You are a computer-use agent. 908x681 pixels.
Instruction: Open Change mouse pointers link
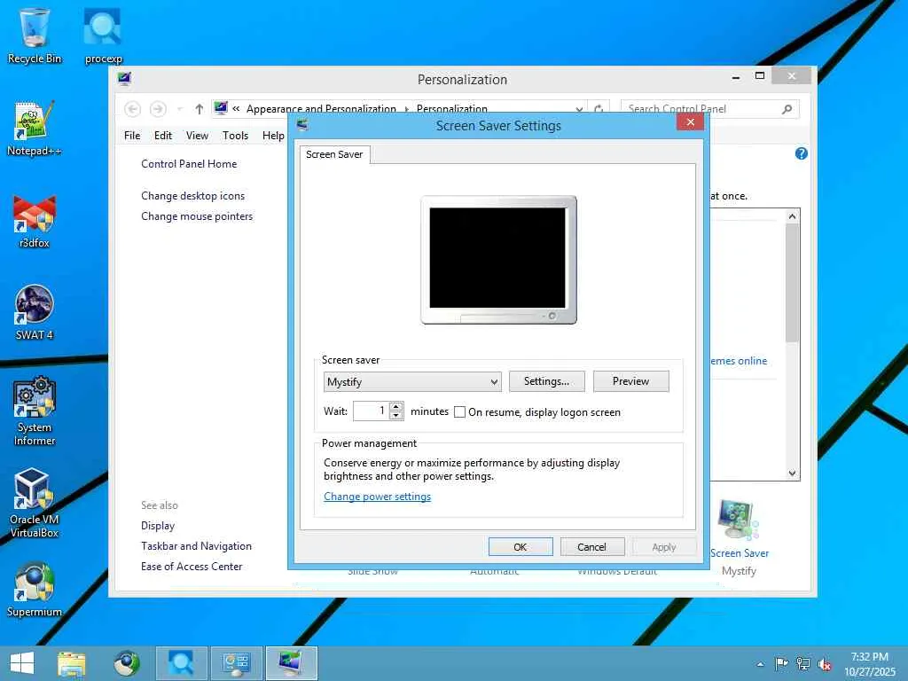(197, 216)
